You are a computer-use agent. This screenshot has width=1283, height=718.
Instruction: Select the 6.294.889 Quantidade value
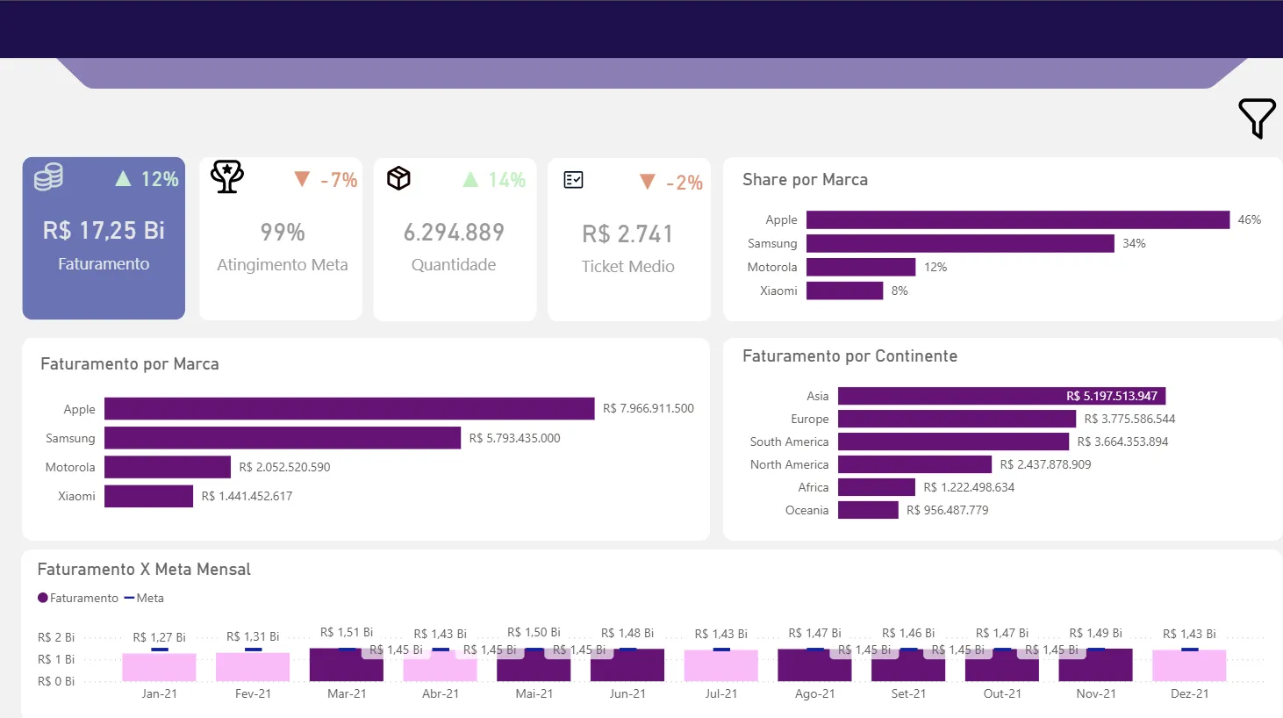[x=454, y=233]
